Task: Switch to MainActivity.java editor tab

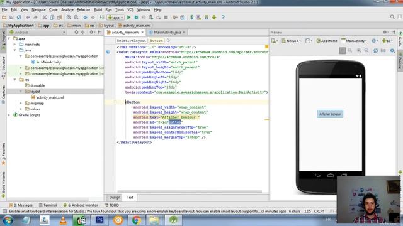Action: (x=167, y=32)
